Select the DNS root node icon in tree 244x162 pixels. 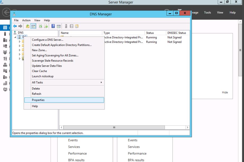[x=15, y=33]
